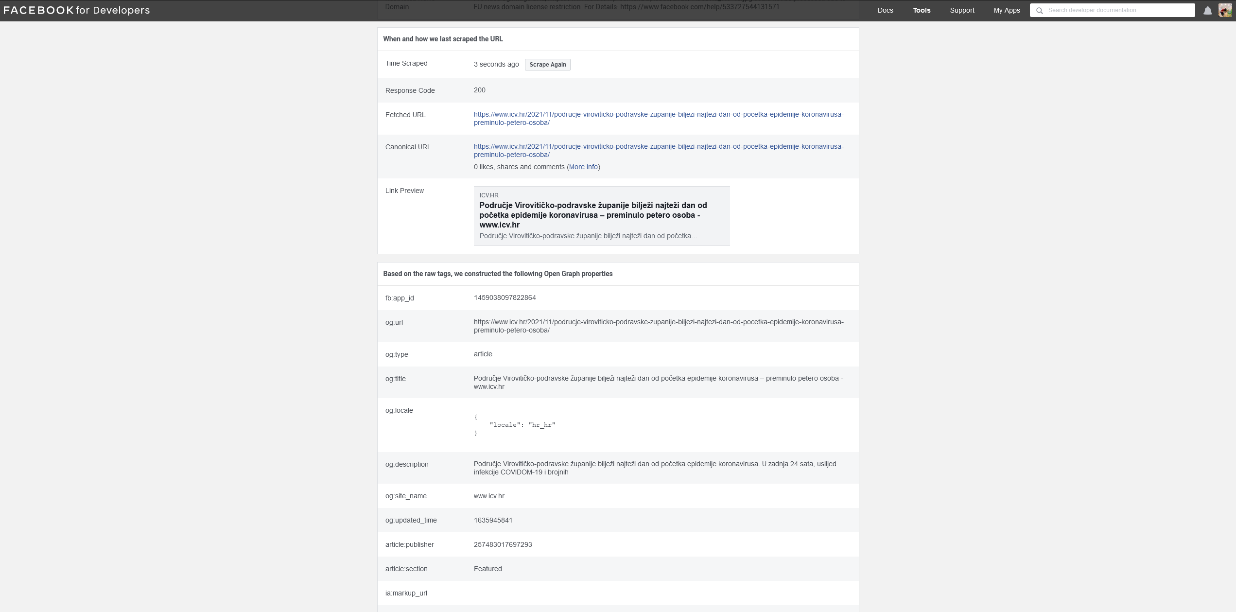Click the og:url value text
This screenshot has height=612, width=1236.
point(658,322)
